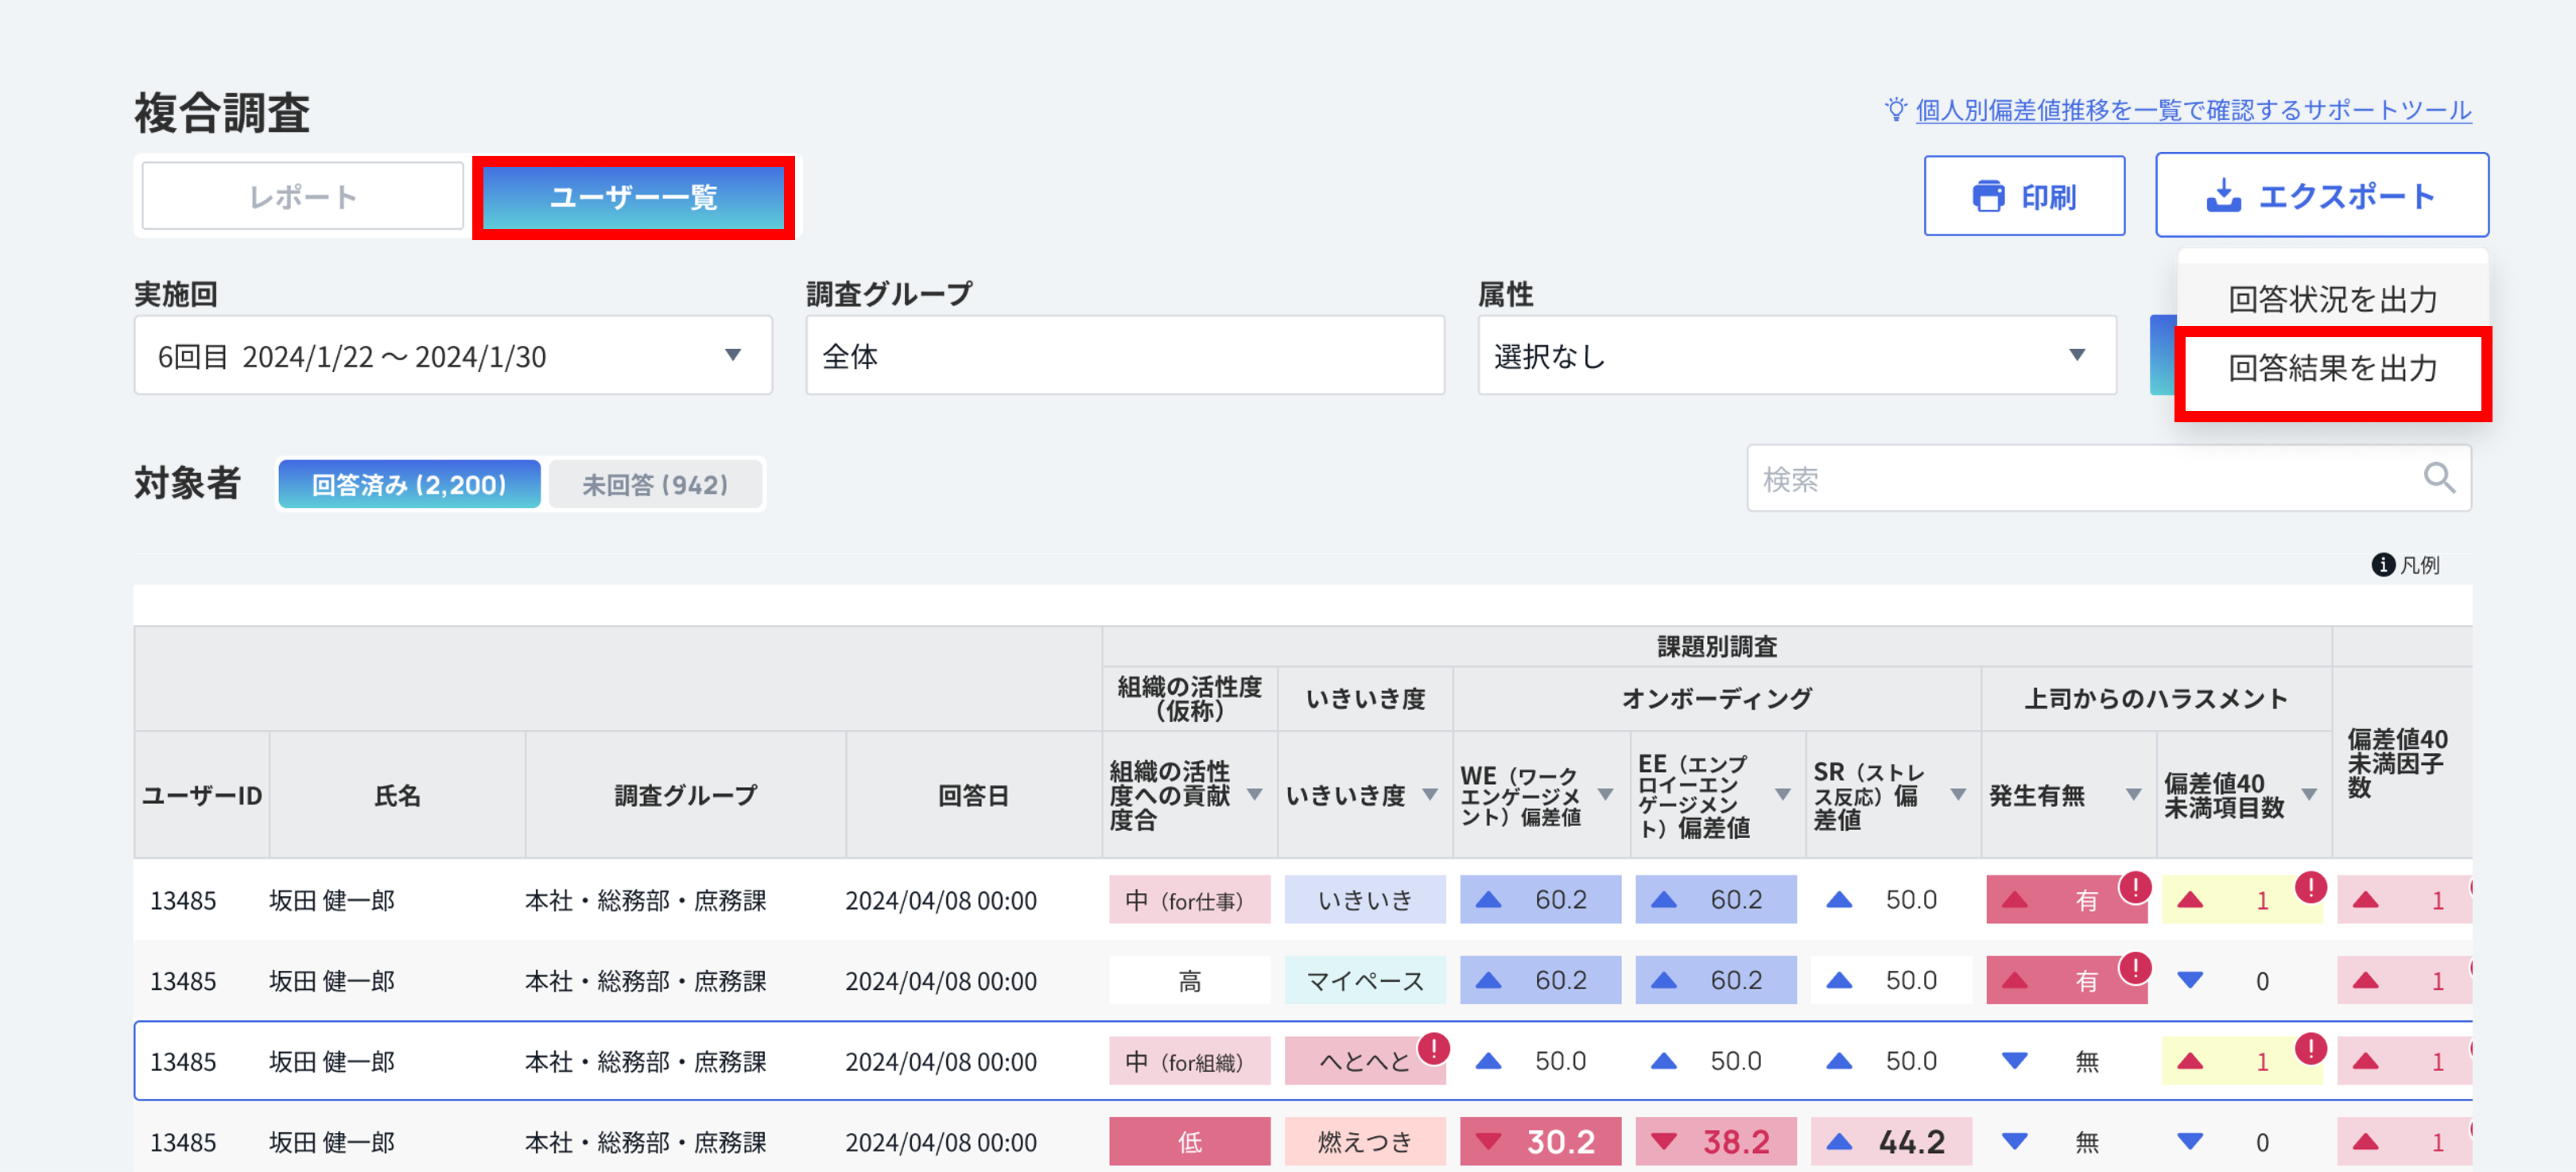Image resolution: width=2576 pixels, height=1172 pixels.
Task: Sort by SR（ストレス反応）偏差値 arrow
Action: 1958,795
